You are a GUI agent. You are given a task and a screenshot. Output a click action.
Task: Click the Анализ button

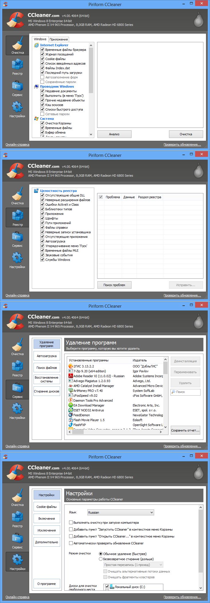coord(114,134)
